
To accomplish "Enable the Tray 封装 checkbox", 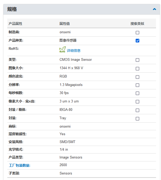I will [137, 119].
